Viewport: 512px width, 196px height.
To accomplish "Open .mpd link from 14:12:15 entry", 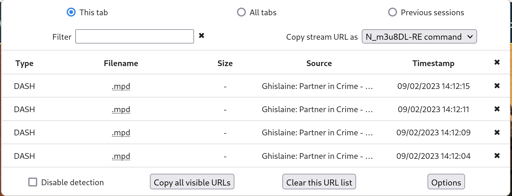I will (121, 86).
